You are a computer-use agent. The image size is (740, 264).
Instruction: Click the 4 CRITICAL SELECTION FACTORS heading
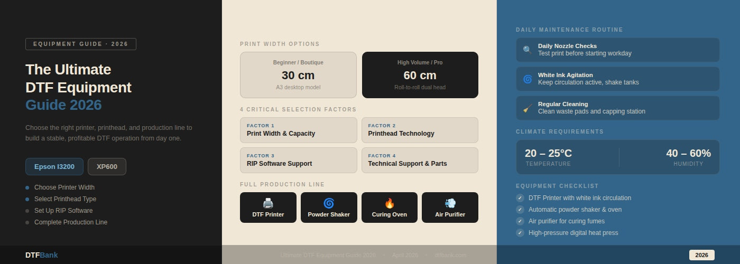pyautogui.click(x=298, y=110)
